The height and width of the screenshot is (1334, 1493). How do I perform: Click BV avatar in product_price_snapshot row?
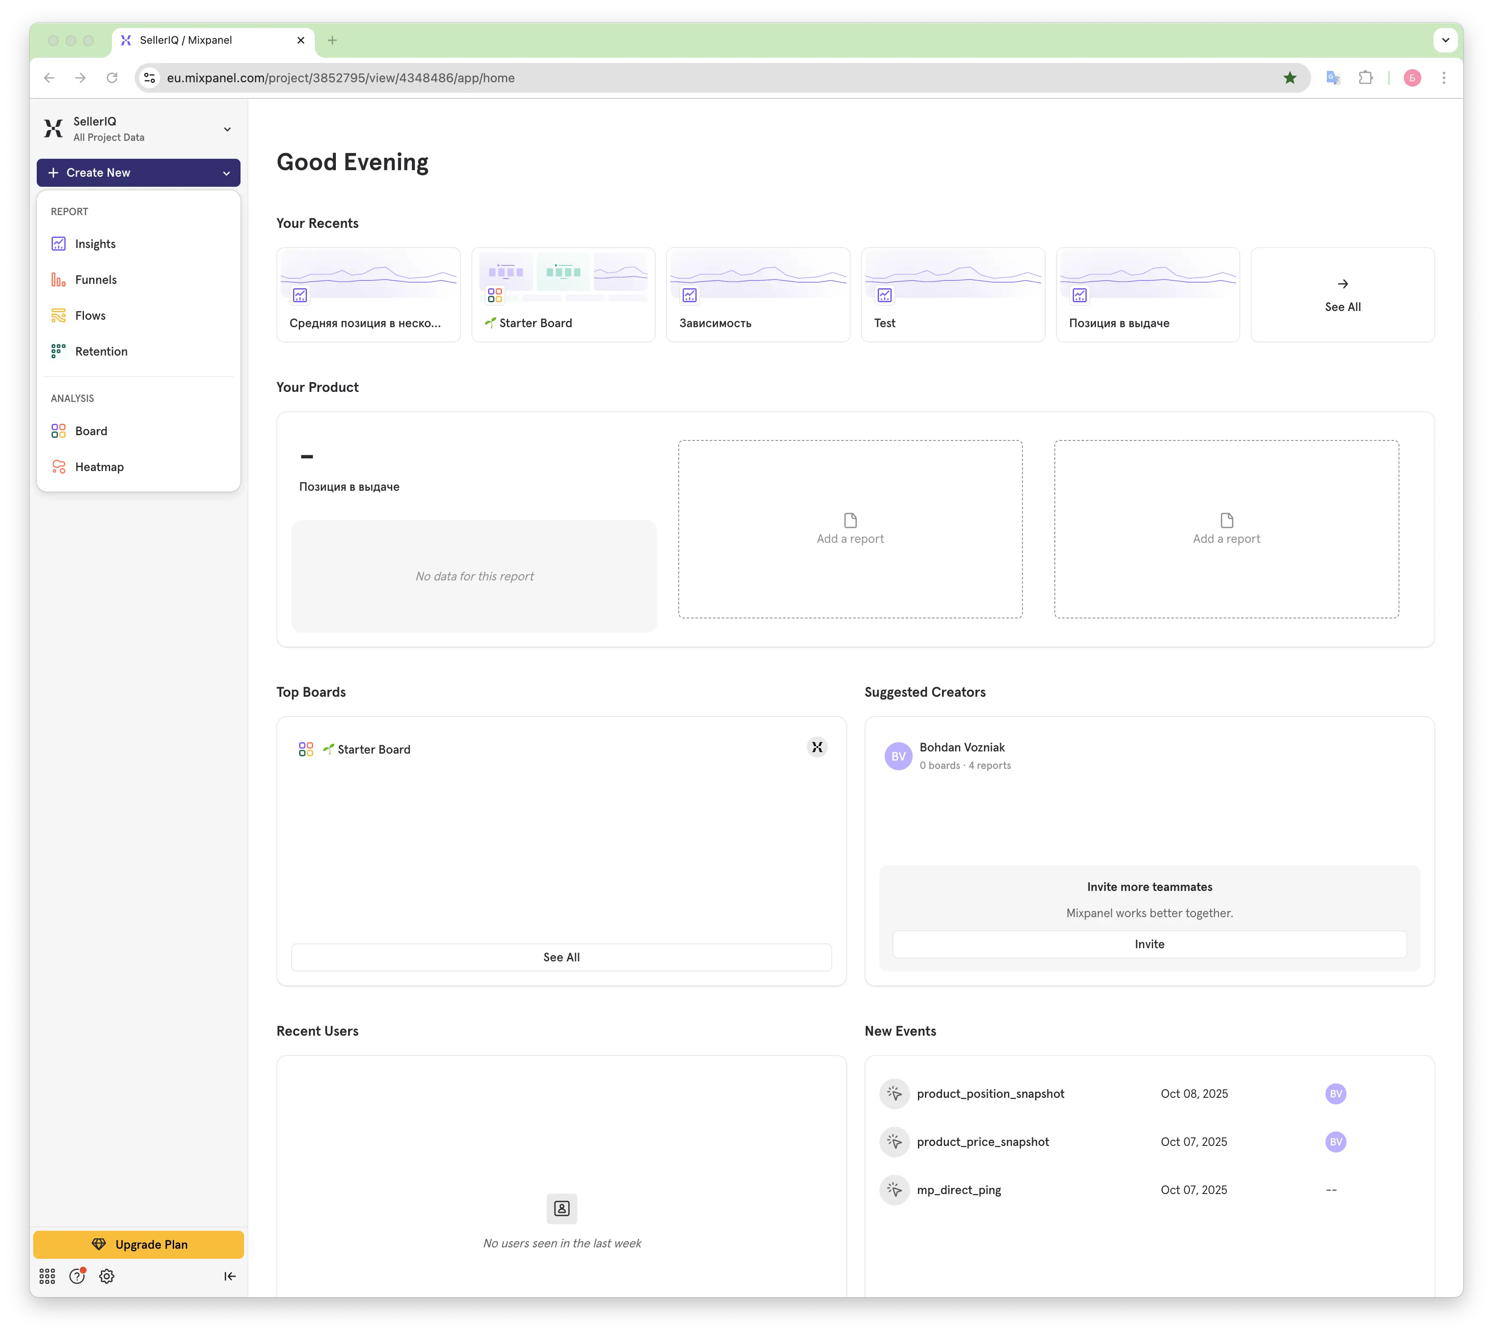pyautogui.click(x=1336, y=1142)
